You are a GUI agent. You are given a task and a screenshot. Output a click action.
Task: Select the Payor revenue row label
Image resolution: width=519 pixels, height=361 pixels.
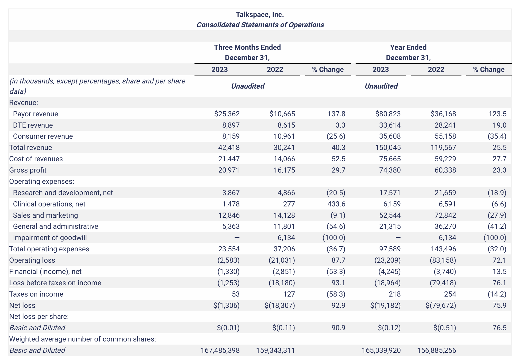[35, 114]
